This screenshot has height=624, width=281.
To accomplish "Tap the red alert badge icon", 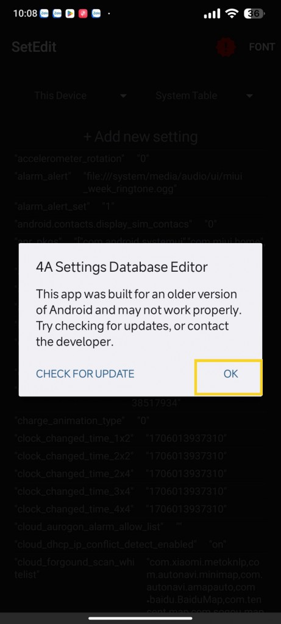I will 226,48.
